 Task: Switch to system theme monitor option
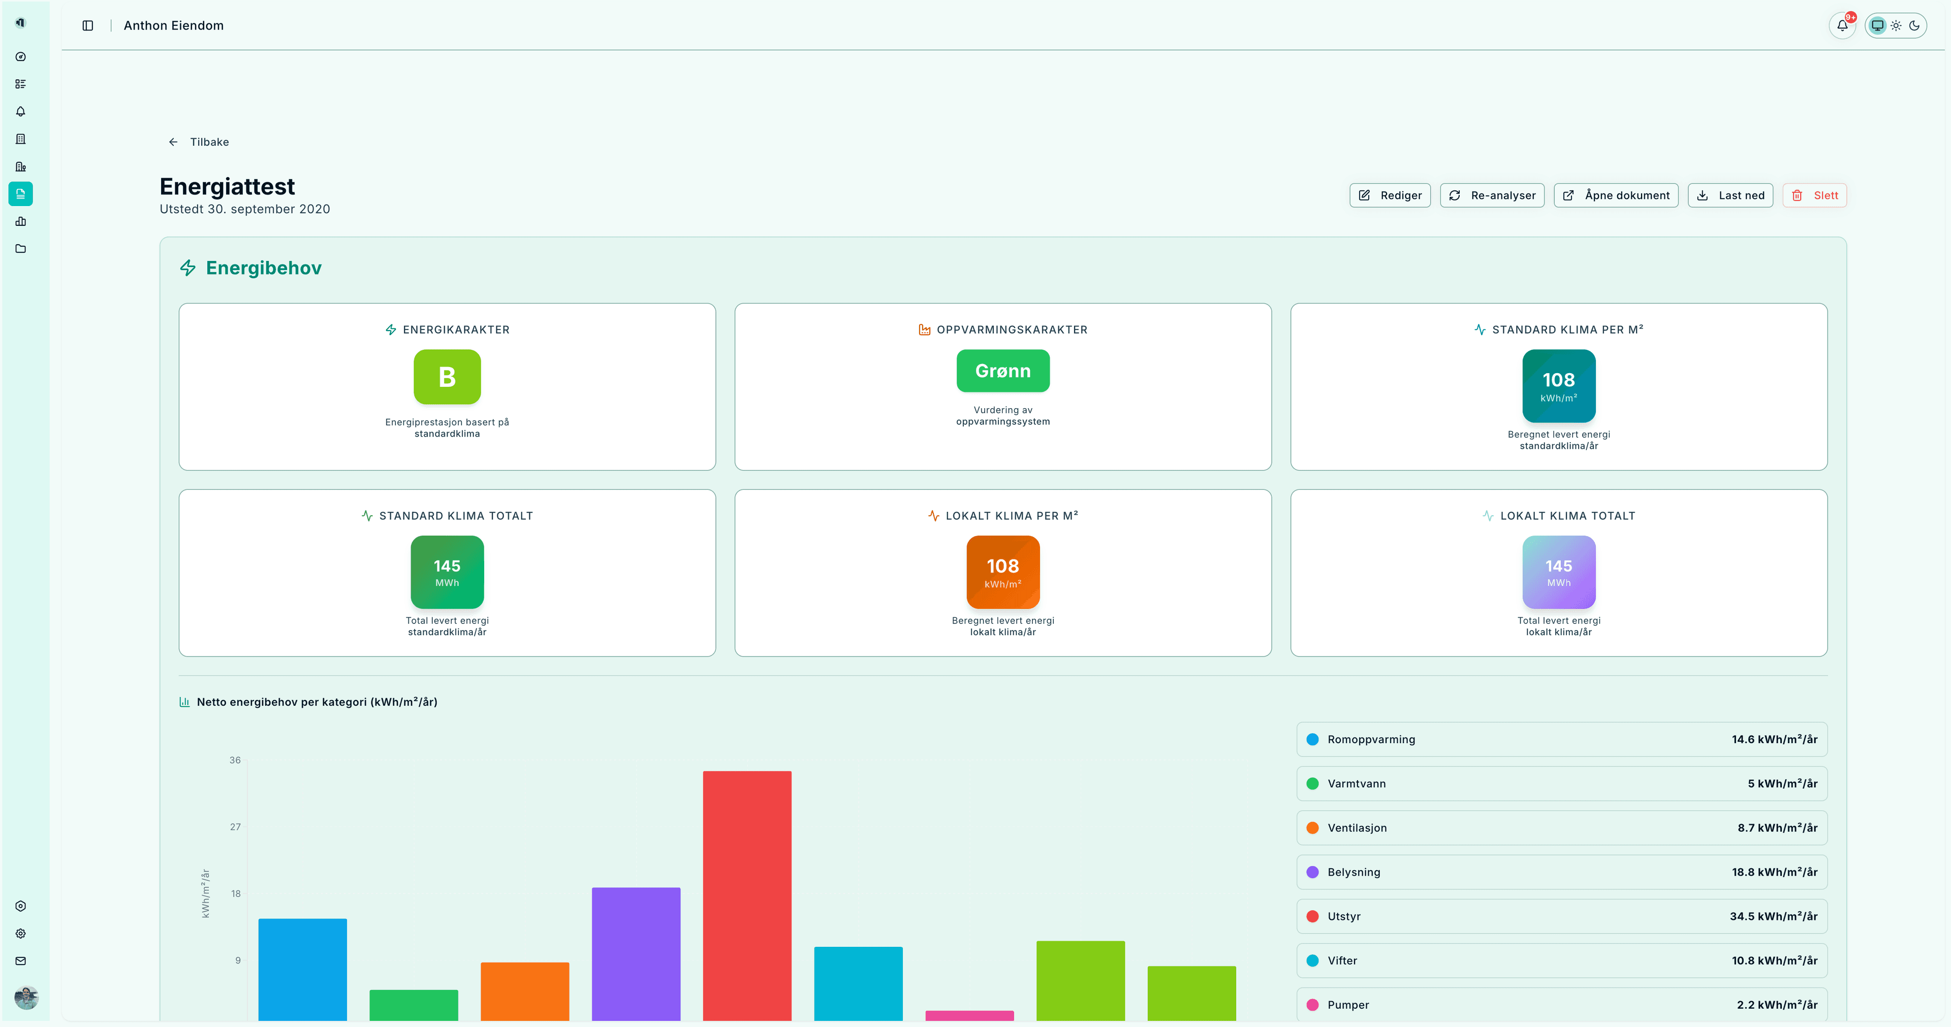[1877, 25]
